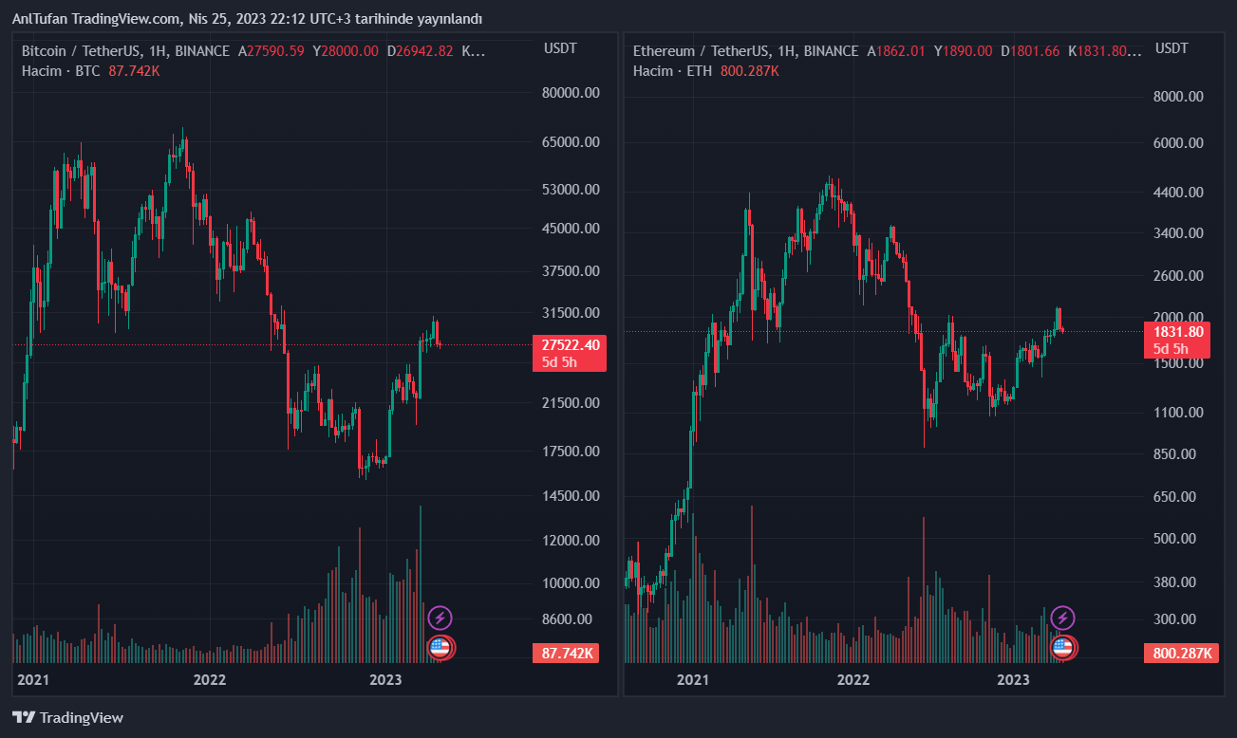Click 2022 on the Bitcoin time axis
The width and height of the screenshot is (1237, 738).
209,680
